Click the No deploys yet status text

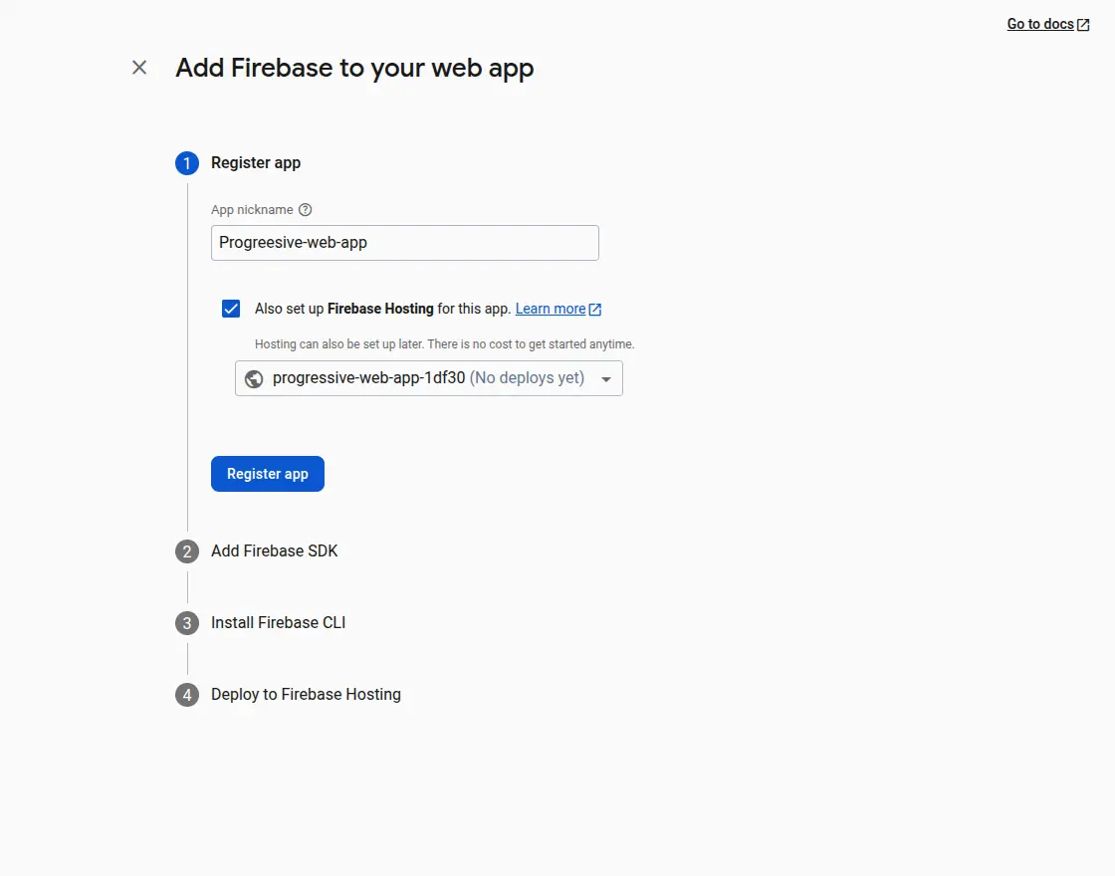[527, 378]
